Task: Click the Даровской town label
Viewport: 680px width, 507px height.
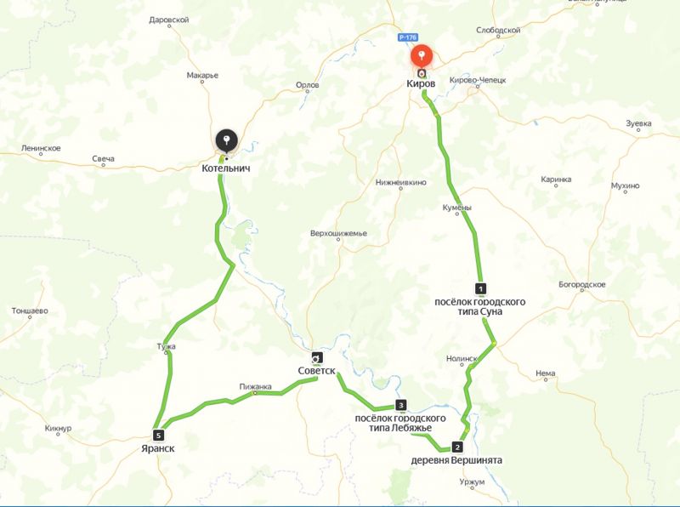Action: (x=168, y=20)
